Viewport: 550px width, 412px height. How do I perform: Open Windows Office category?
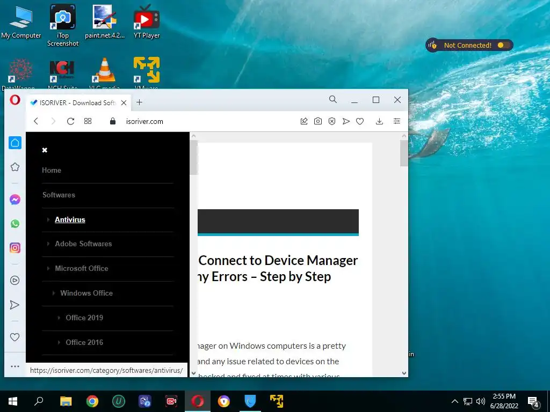86,293
